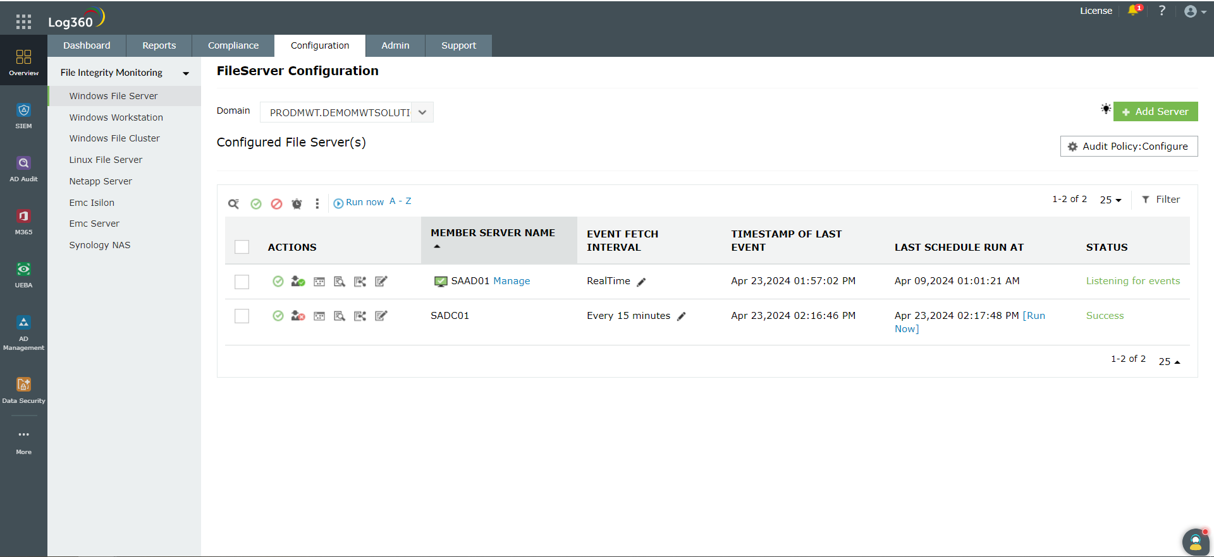
Task: Expand File Integrity Monitoring dropdown
Action: (x=186, y=73)
